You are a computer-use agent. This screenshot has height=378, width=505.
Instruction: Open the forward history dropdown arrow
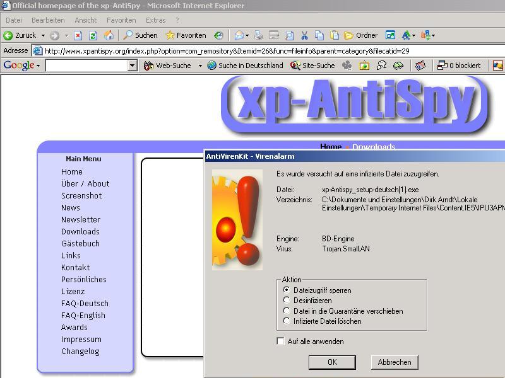coord(66,35)
